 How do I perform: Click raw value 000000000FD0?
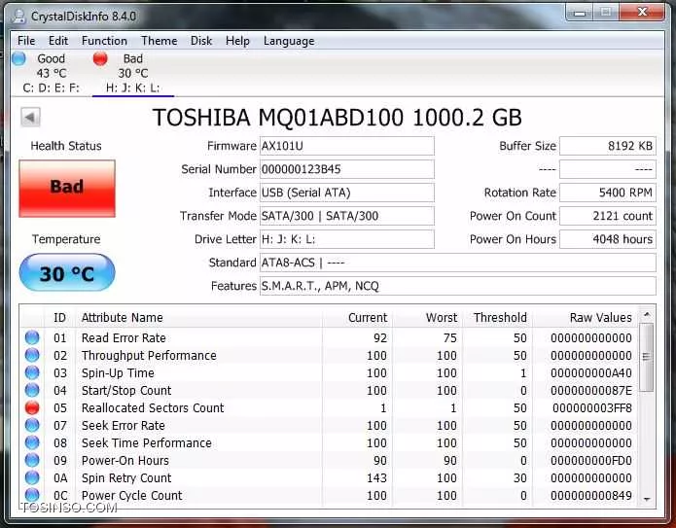(x=591, y=461)
